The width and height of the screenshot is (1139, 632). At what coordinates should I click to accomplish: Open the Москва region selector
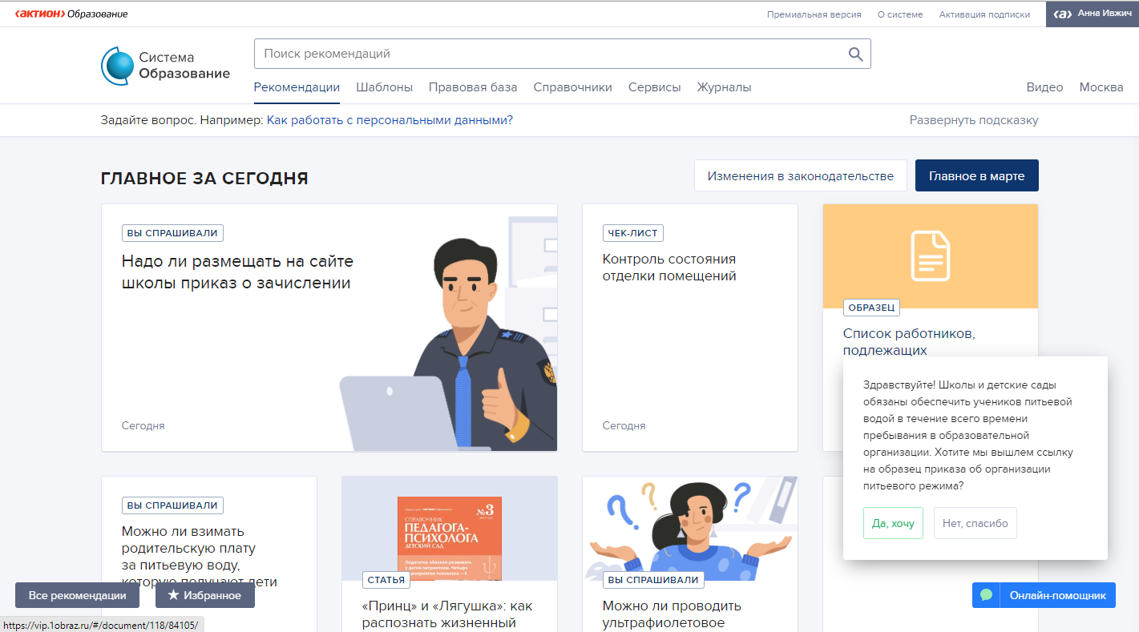(1101, 87)
